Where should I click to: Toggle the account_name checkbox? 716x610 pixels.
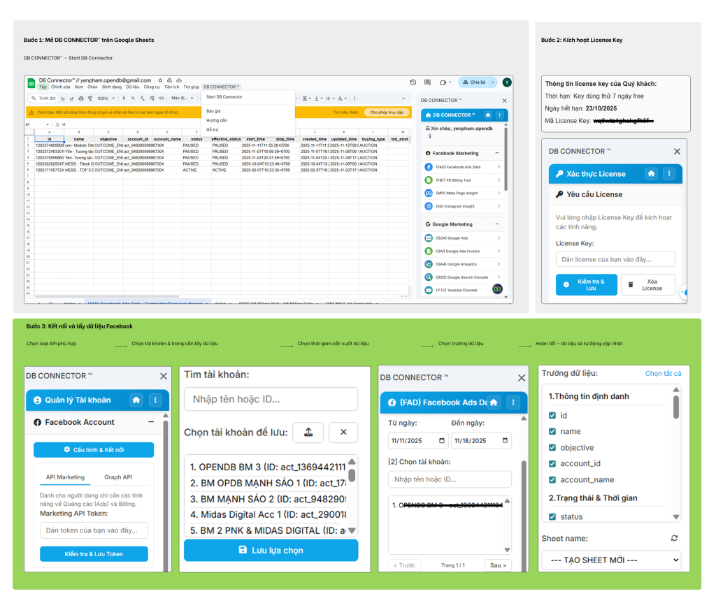point(552,480)
